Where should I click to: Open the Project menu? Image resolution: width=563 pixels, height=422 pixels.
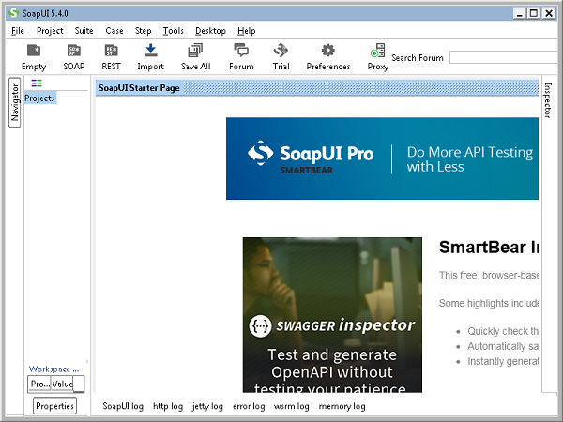click(x=50, y=31)
